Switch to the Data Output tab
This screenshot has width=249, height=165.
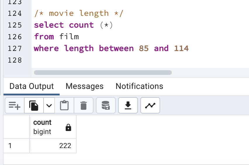(x=32, y=86)
